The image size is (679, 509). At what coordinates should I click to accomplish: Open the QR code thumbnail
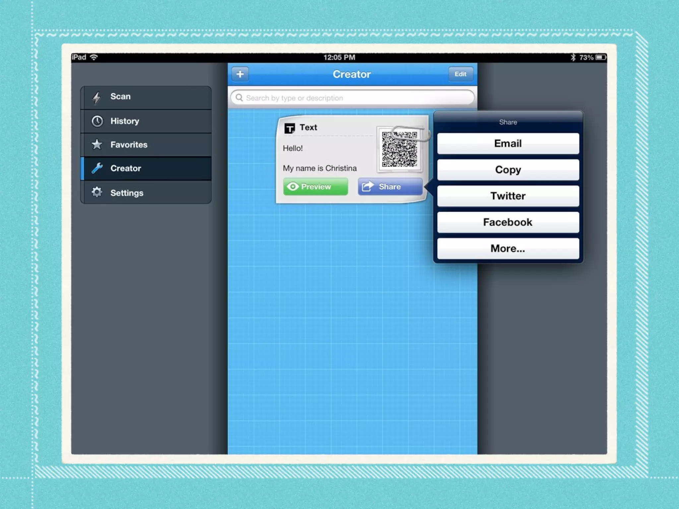coord(399,149)
